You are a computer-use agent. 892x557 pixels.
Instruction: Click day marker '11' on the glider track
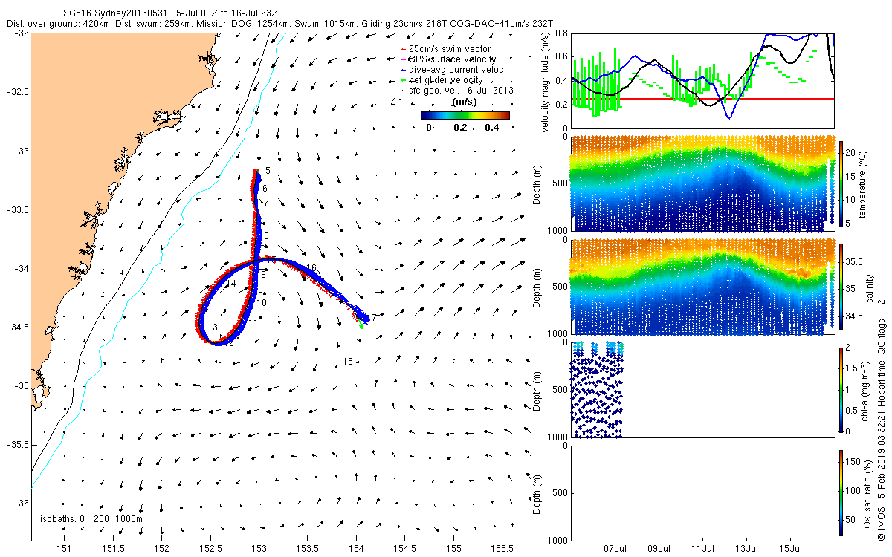(253, 323)
